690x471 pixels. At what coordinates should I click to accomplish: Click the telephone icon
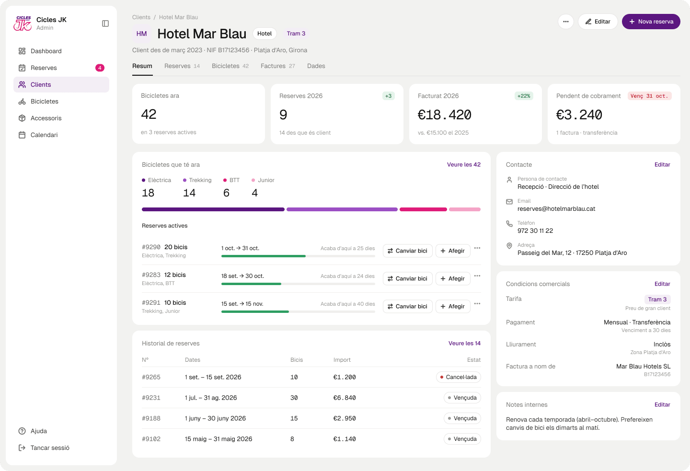coord(509,224)
